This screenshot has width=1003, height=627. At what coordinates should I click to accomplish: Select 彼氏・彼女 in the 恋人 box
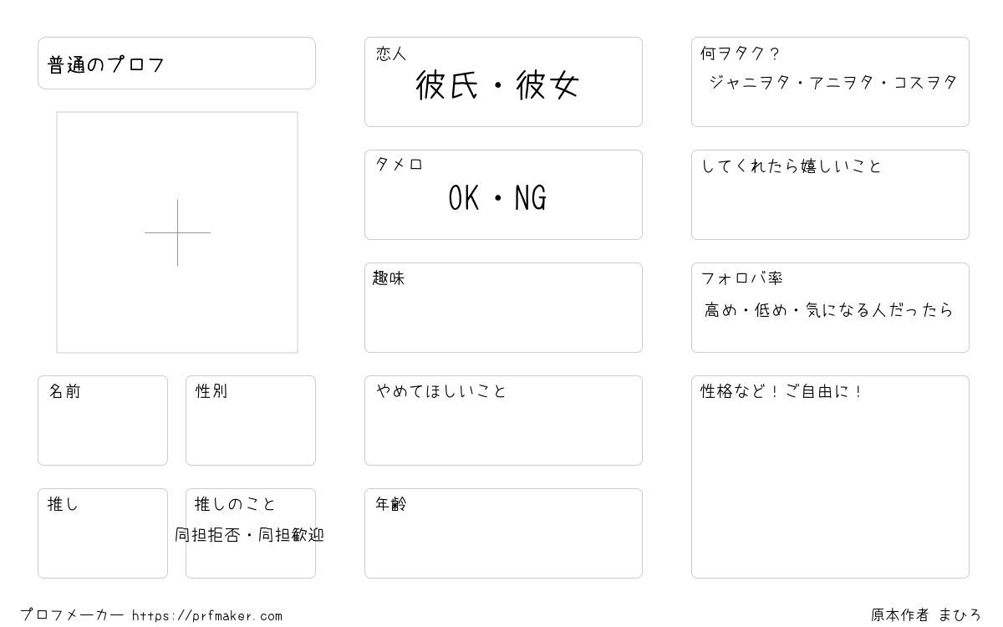point(497,85)
